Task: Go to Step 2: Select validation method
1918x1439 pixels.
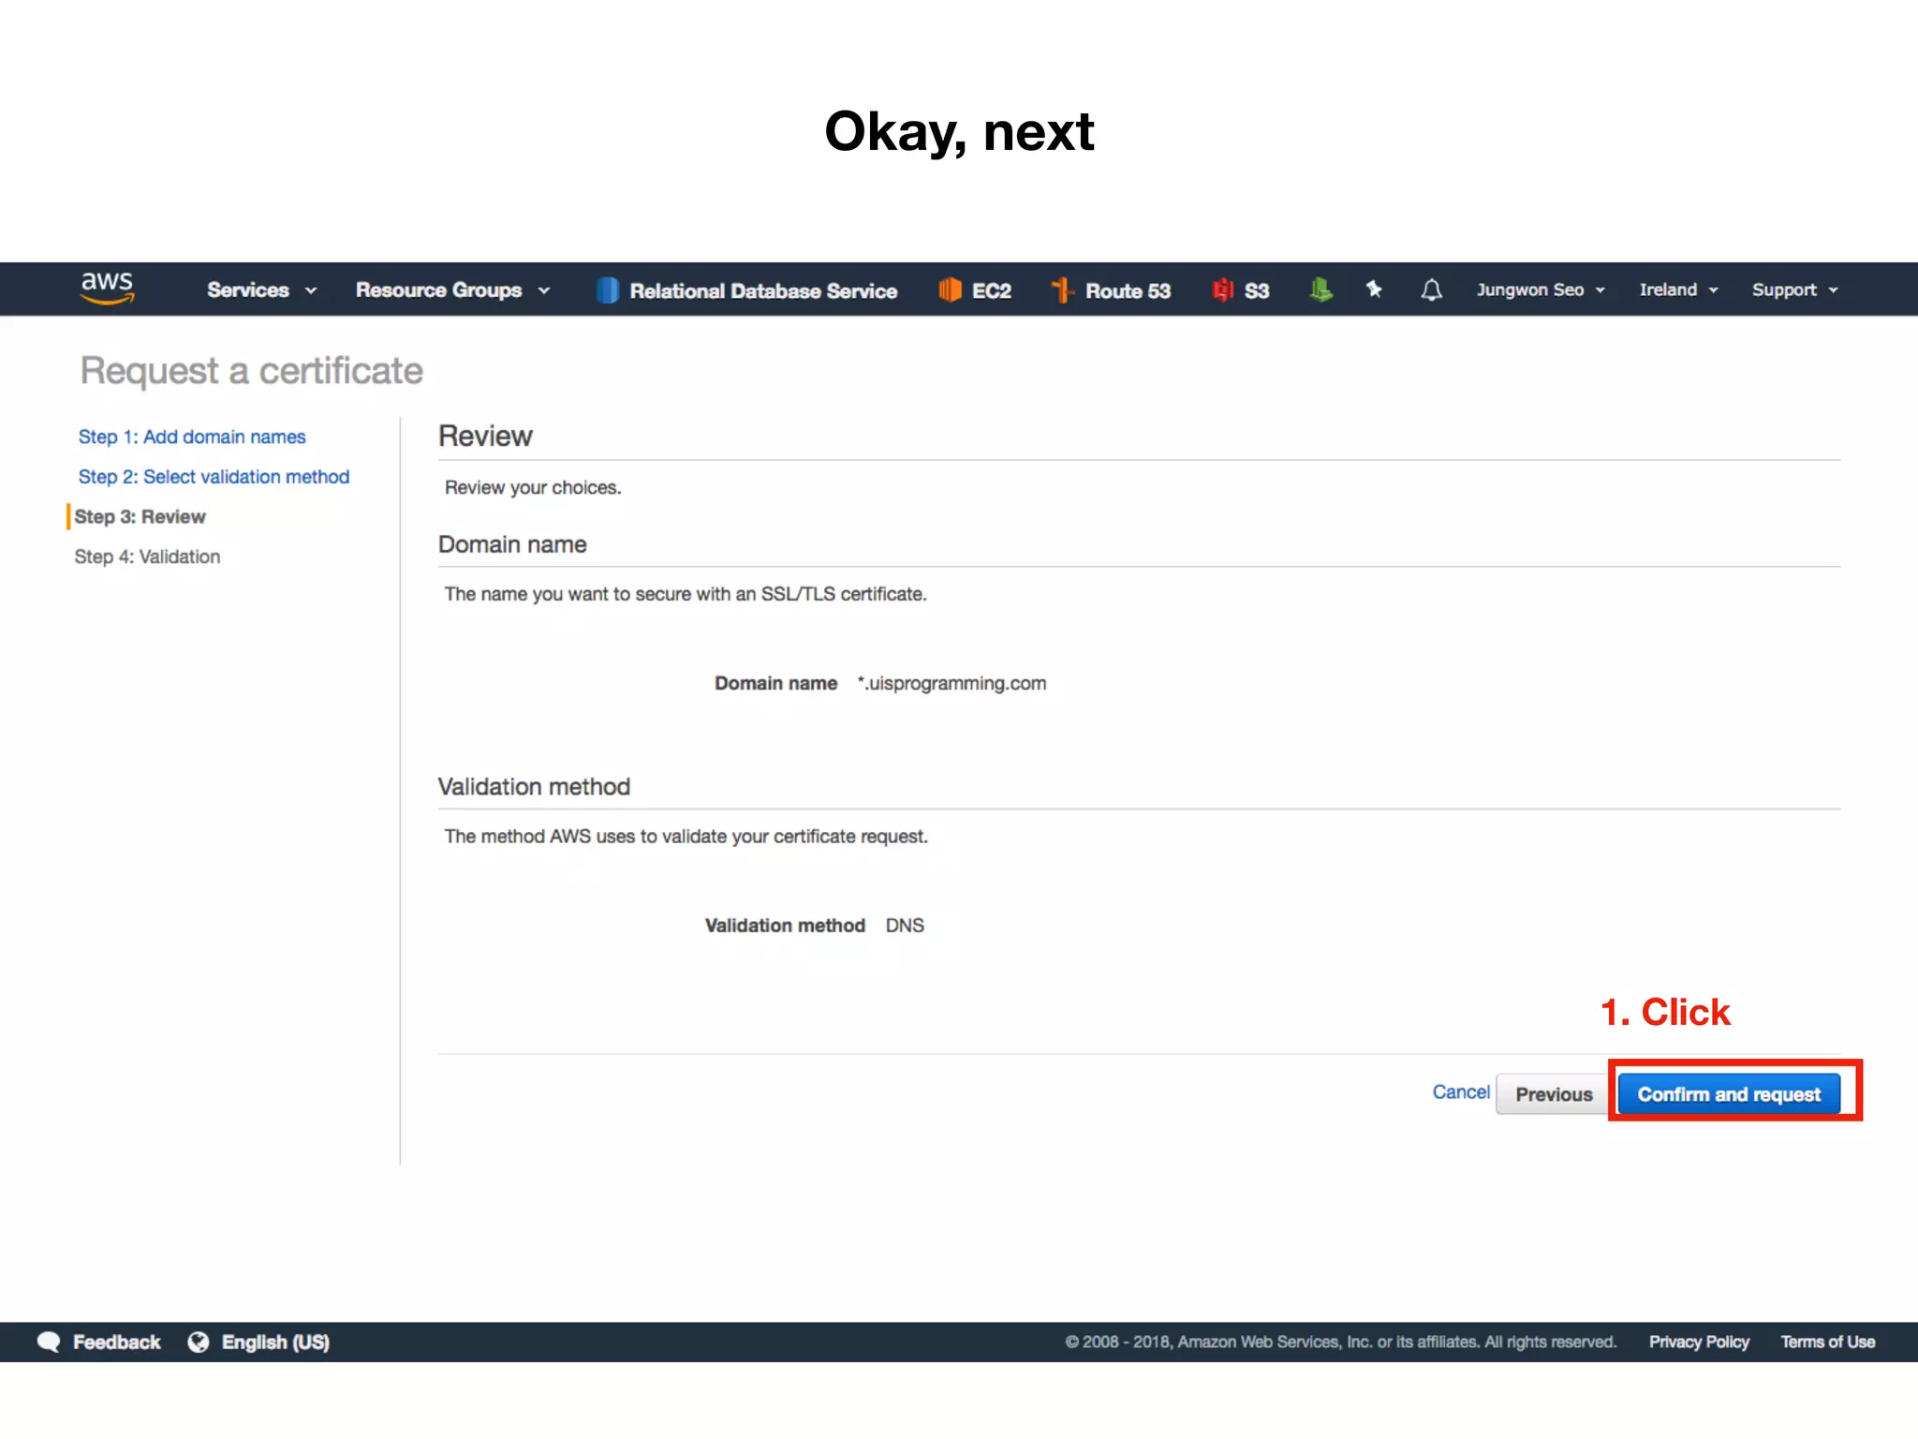Action: (x=214, y=477)
